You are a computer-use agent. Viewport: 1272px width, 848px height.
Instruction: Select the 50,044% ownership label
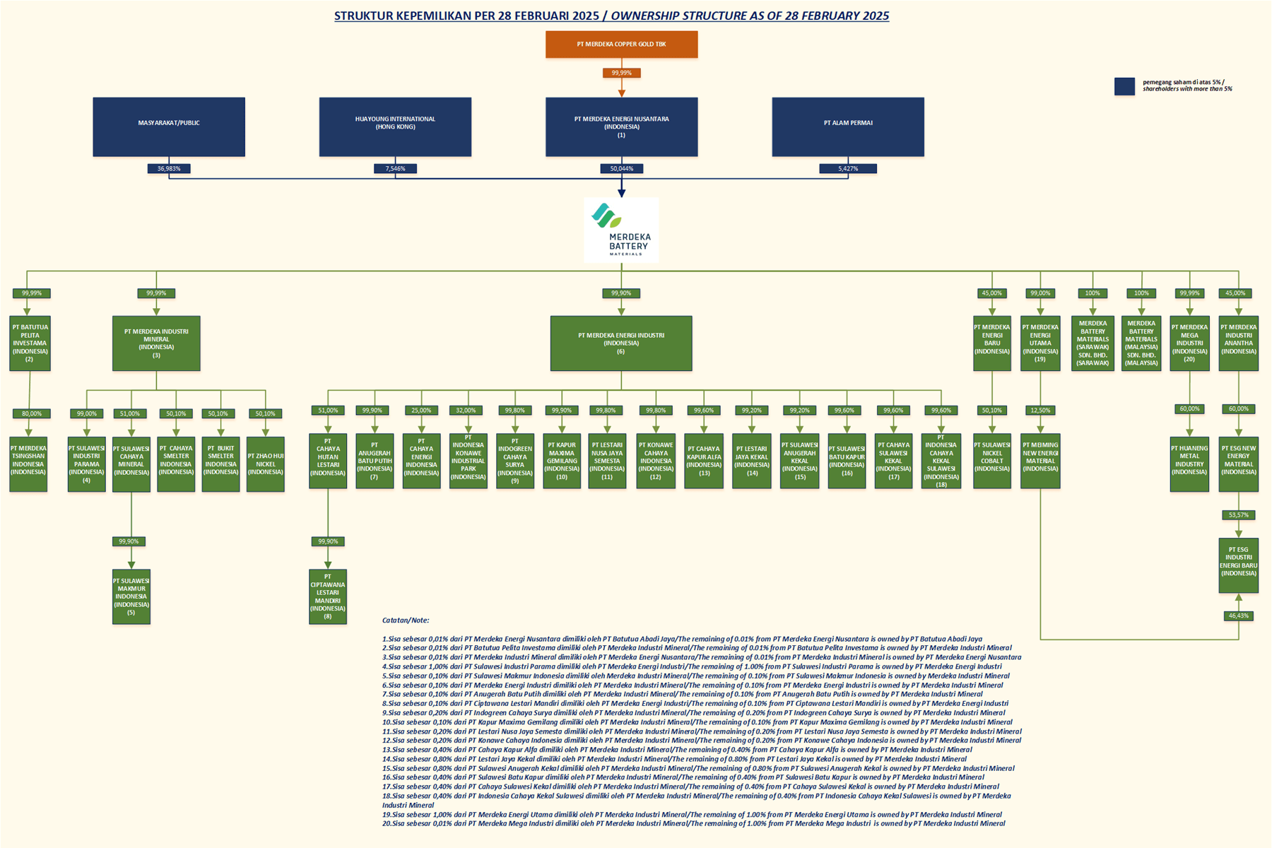622,169
